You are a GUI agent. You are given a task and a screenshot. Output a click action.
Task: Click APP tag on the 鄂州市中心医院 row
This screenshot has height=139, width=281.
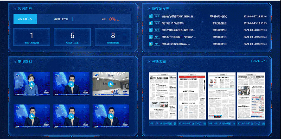tap(157, 37)
